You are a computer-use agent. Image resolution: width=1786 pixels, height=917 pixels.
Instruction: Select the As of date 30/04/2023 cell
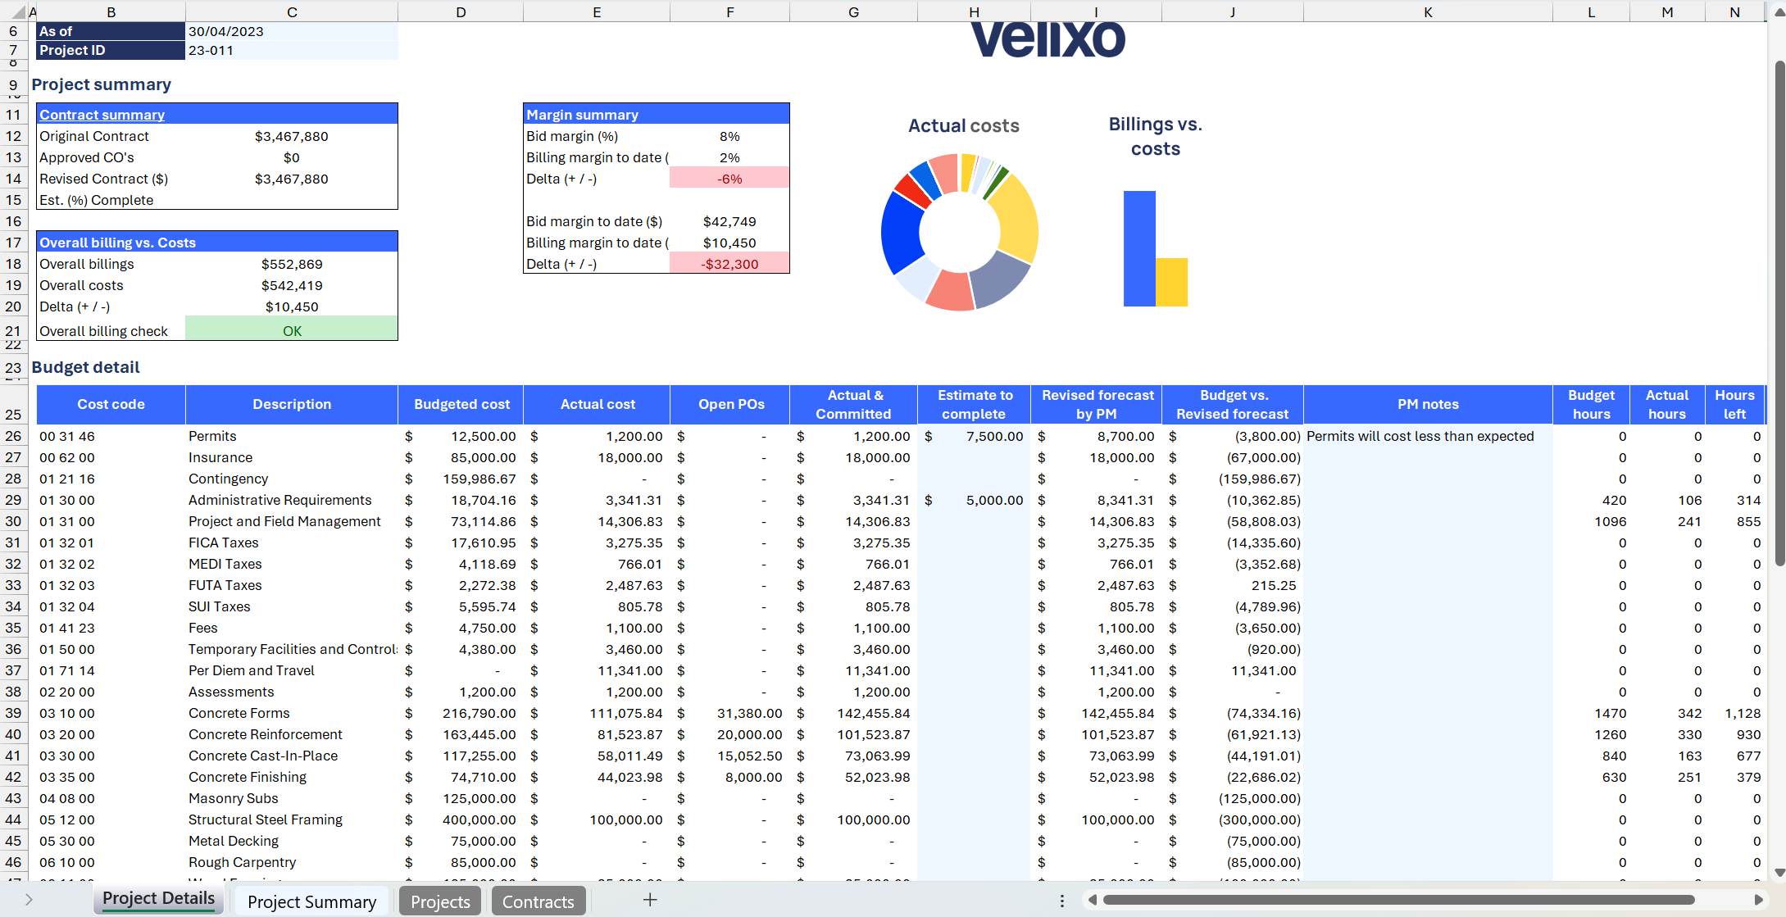tap(292, 31)
